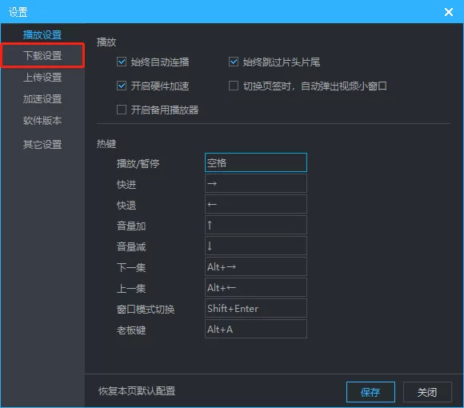Go to 软件版本 page
464x408 pixels.
click(x=42, y=120)
